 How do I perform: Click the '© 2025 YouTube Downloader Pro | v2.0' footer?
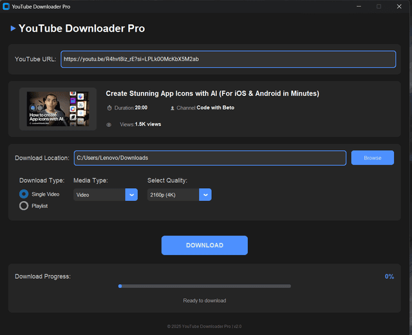pos(204,327)
